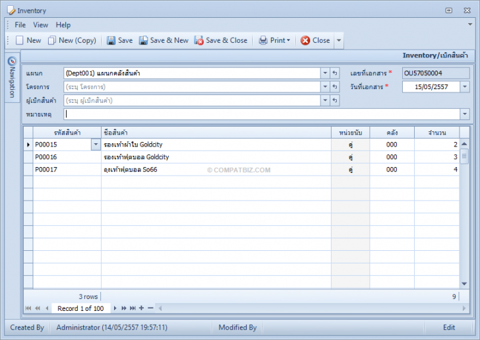Reset the แผนก department field
Viewport: 480px width, 340px height.
pyautogui.click(x=335, y=73)
